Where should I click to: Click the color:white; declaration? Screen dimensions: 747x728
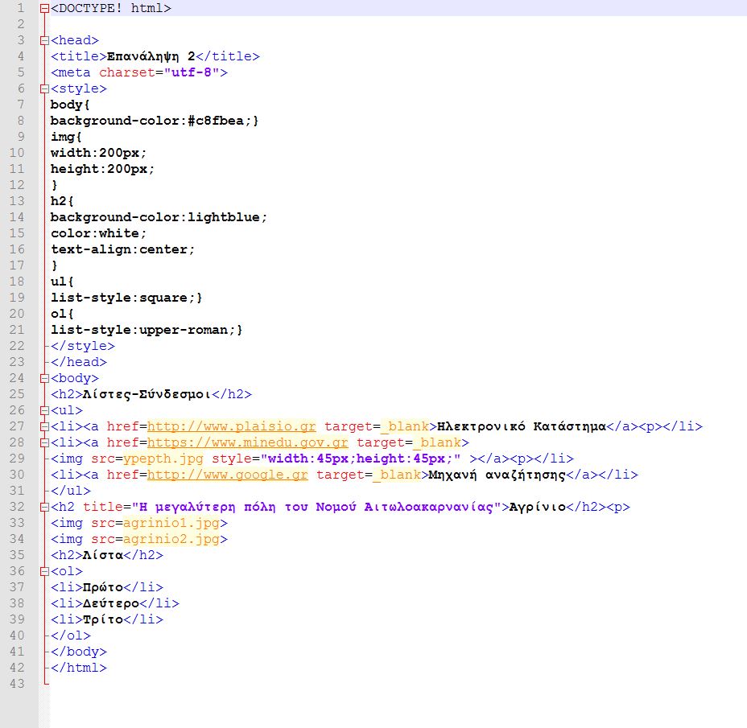[99, 233]
